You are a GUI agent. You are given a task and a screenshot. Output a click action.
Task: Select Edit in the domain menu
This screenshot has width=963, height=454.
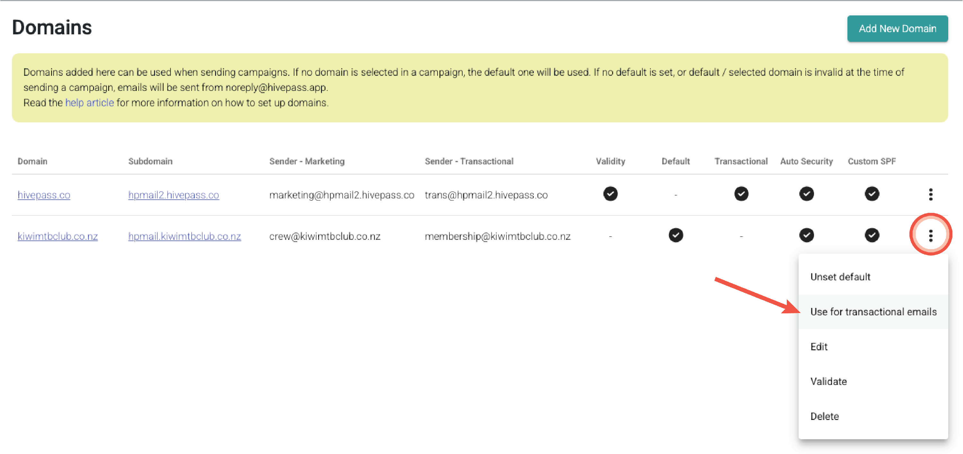pyautogui.click(x=819, y=347)
